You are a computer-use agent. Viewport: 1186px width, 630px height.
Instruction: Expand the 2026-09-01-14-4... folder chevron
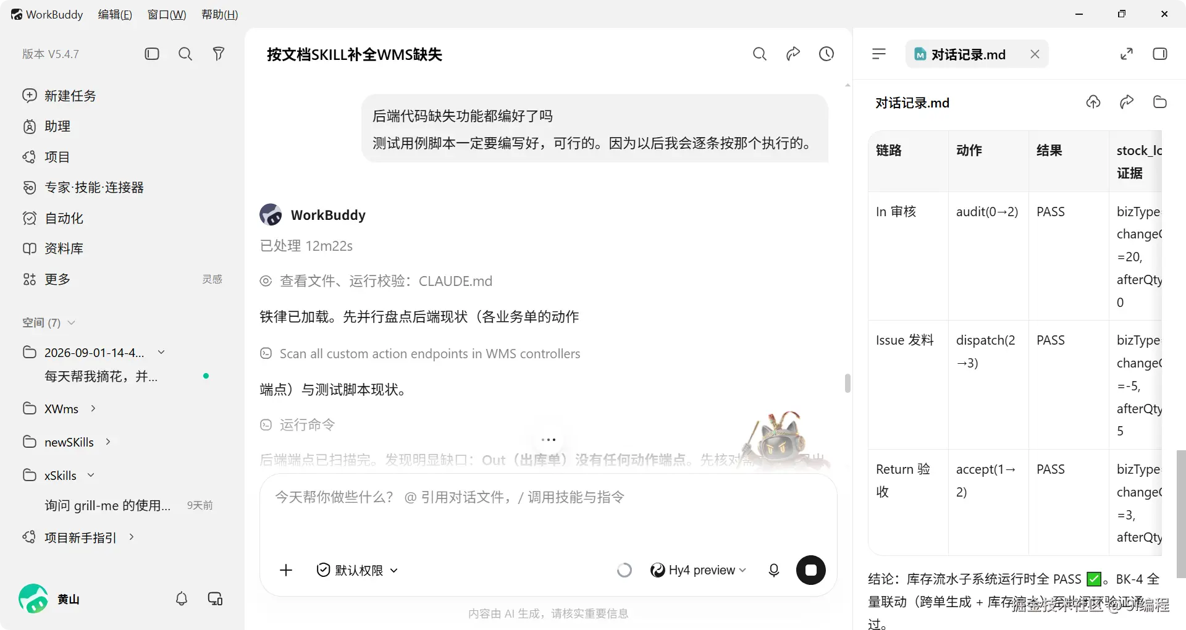(x=161, y=353)
